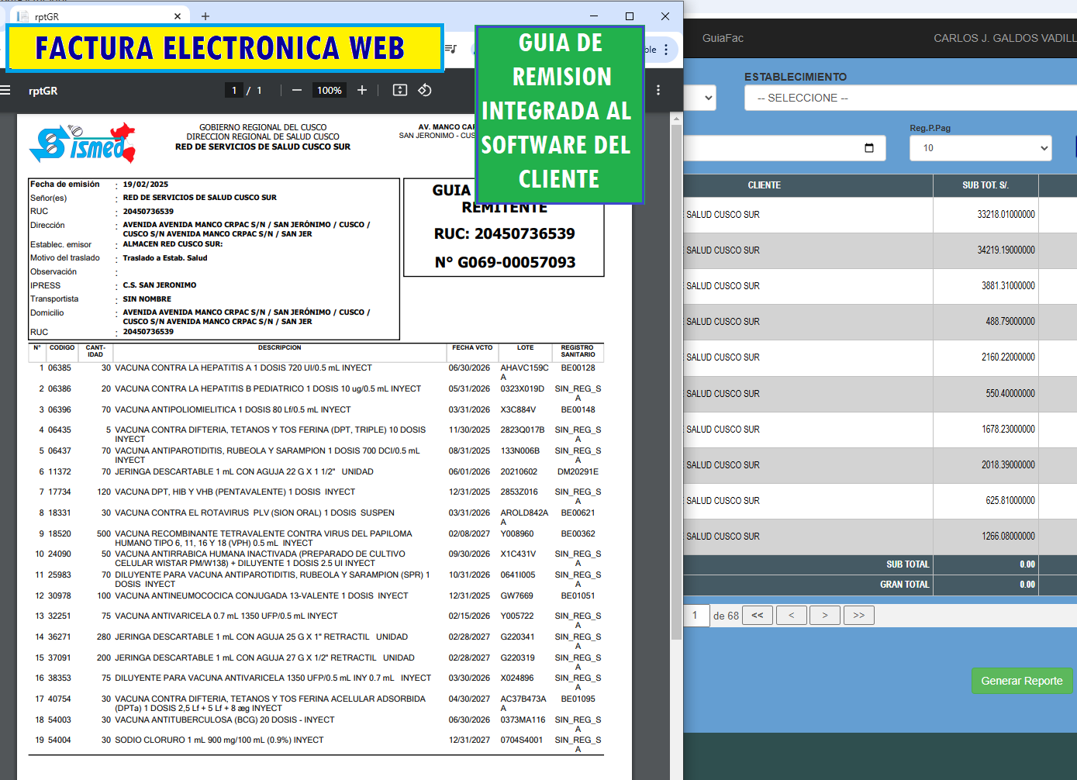Click the rptGR document title in toolbar
Viewport: 1077px width, 780px height.
point(43,91)
